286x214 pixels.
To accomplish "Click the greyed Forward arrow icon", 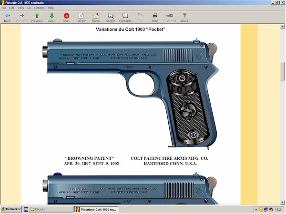I will [22, 16].
